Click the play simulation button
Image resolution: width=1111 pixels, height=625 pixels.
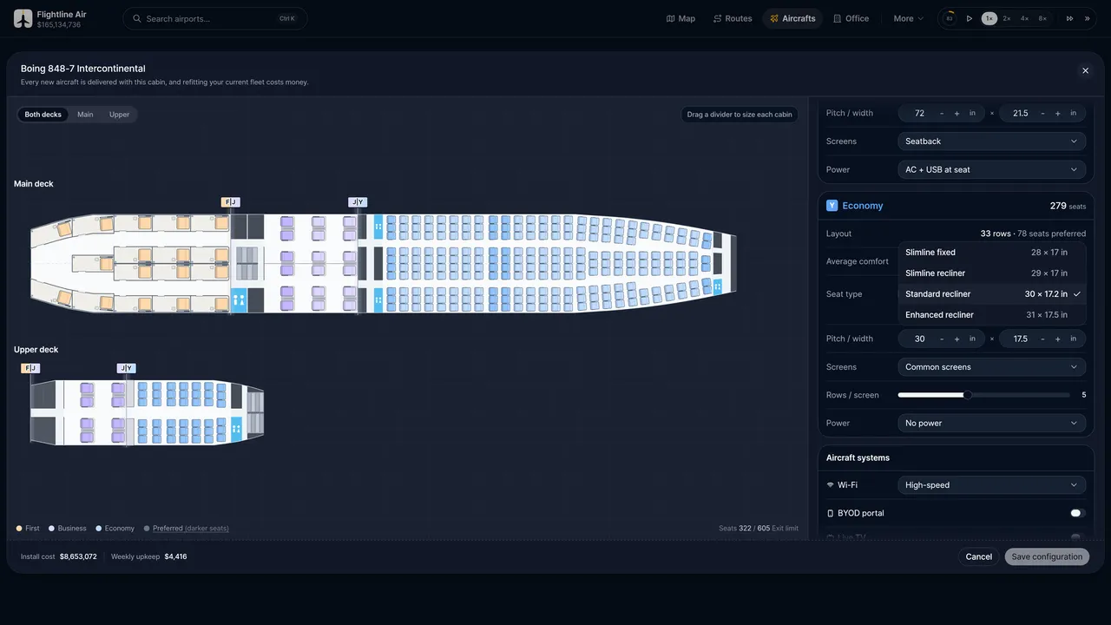click(970, 18)
